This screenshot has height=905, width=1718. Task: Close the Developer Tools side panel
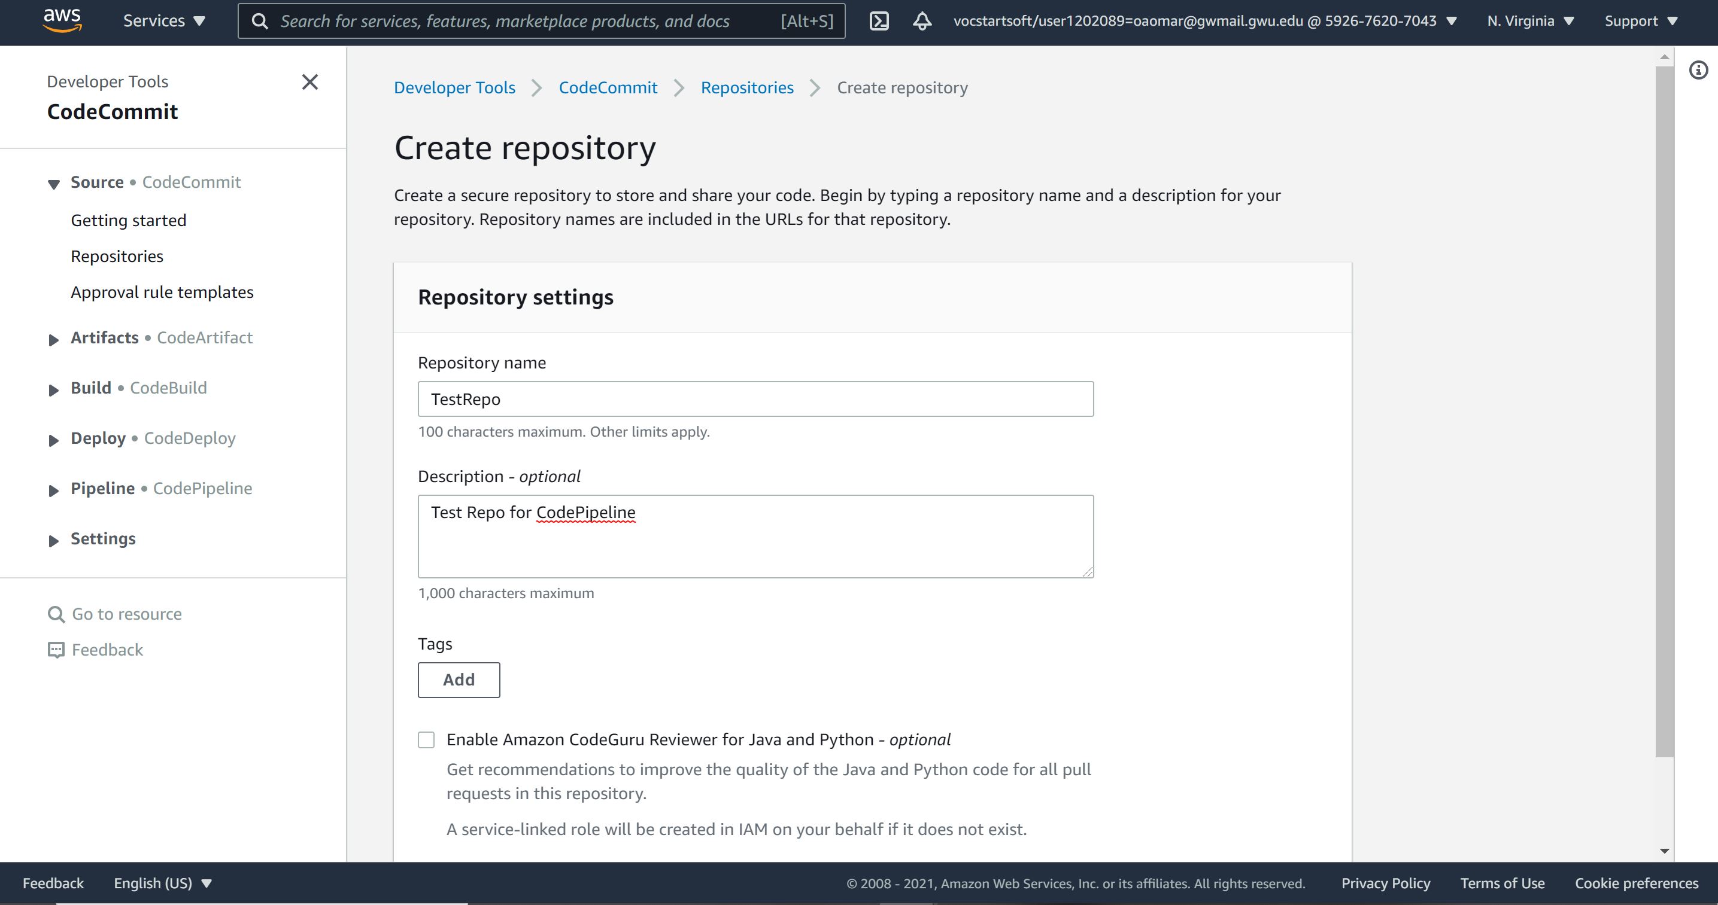(310, 82)
